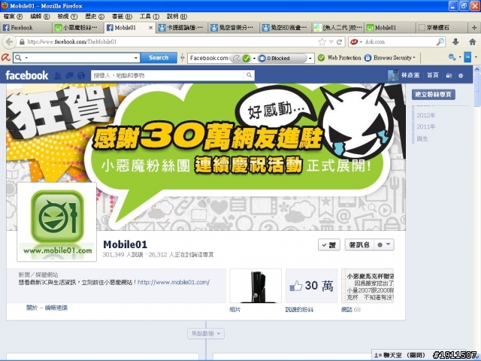Jump to 2011年 on the timeline

426,126
